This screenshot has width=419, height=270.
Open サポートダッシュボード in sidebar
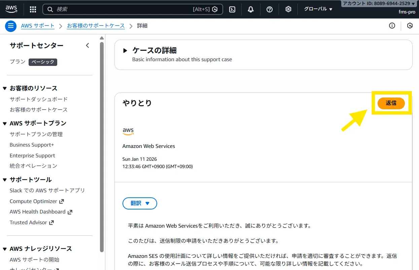(39, 99)
